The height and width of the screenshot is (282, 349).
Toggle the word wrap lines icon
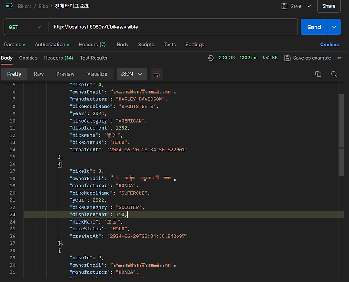click(x=157, y=74)
